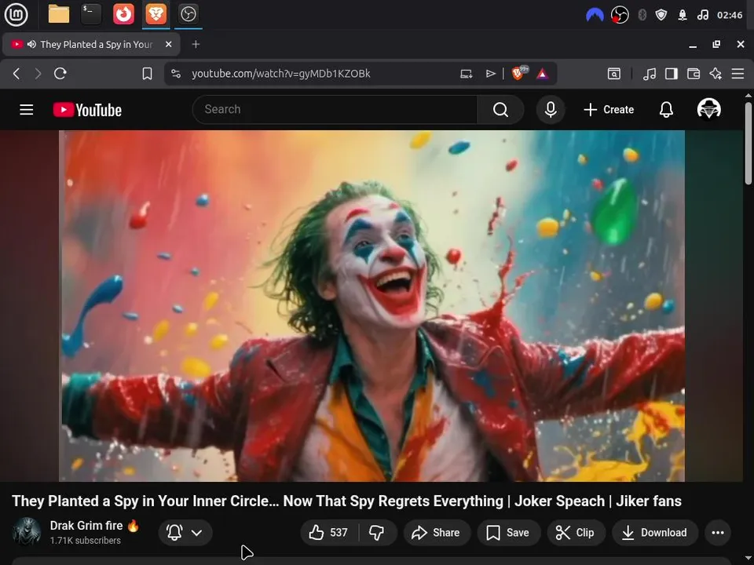The width and height of the screenshot is (754, 565).
Task: Open the cast/install screen icon in address bar
Action: [466, 74]
